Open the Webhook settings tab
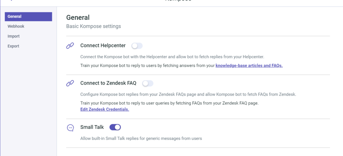Image resolution: width=343 pixels, height=156 pixels. 16,26
